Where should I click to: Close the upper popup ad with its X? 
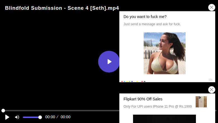point(212,7)
